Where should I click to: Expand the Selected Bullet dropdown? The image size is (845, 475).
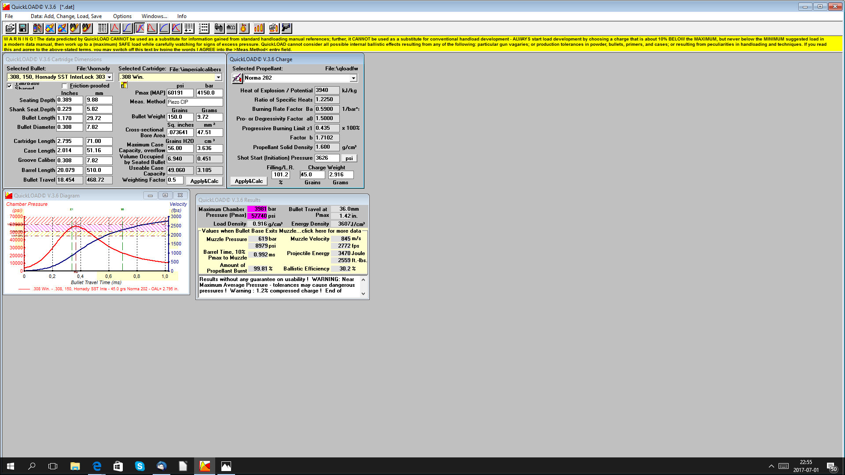110,77
